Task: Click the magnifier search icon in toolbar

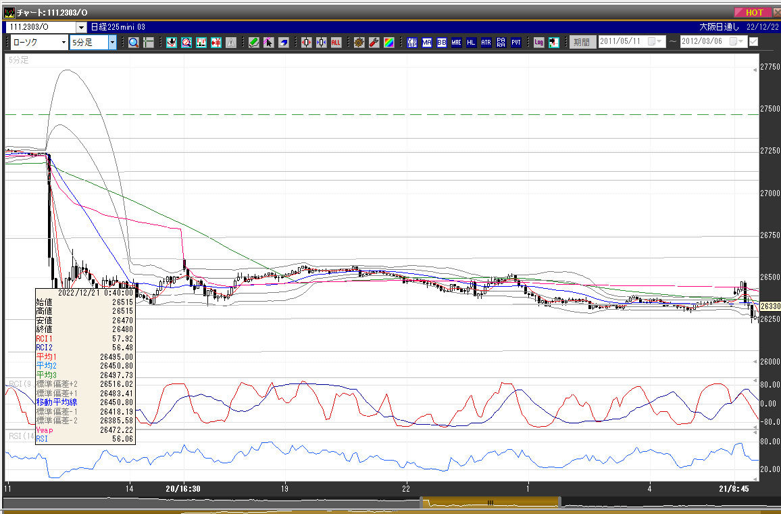Action: pyautogui.click(x=134, y=43)
